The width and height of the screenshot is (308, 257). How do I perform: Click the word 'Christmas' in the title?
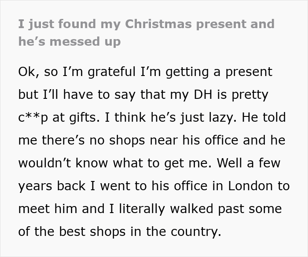pyautogui.click(x=162, y=24)
